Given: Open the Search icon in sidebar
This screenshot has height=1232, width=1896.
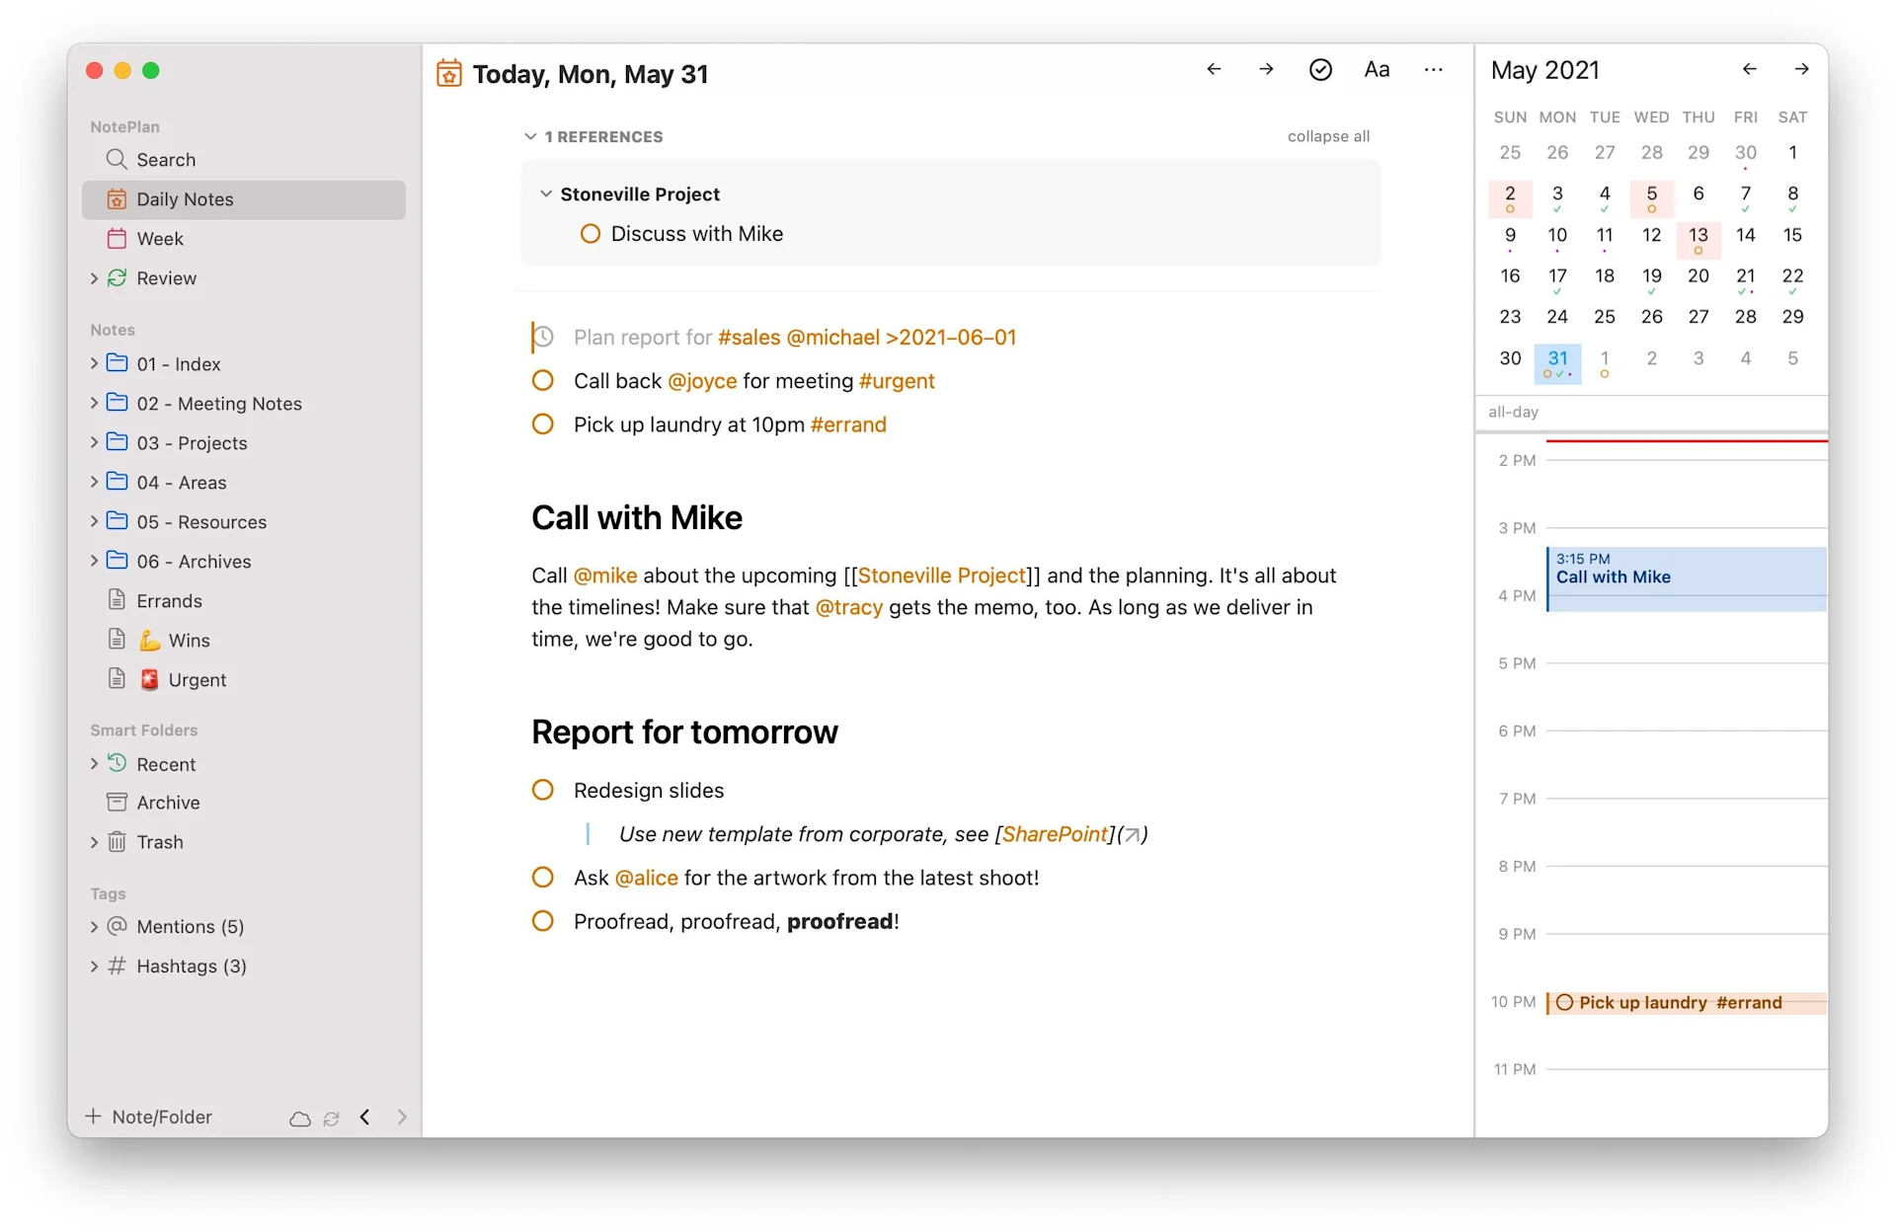Looking at the screenshot, I should (117, 159).
